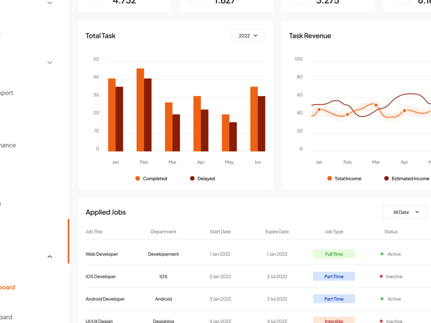Image resolution: width=431 pixels, height=323 pixels.
Task: Click the Estimated income legend dot
Action: tap(387, 179)
